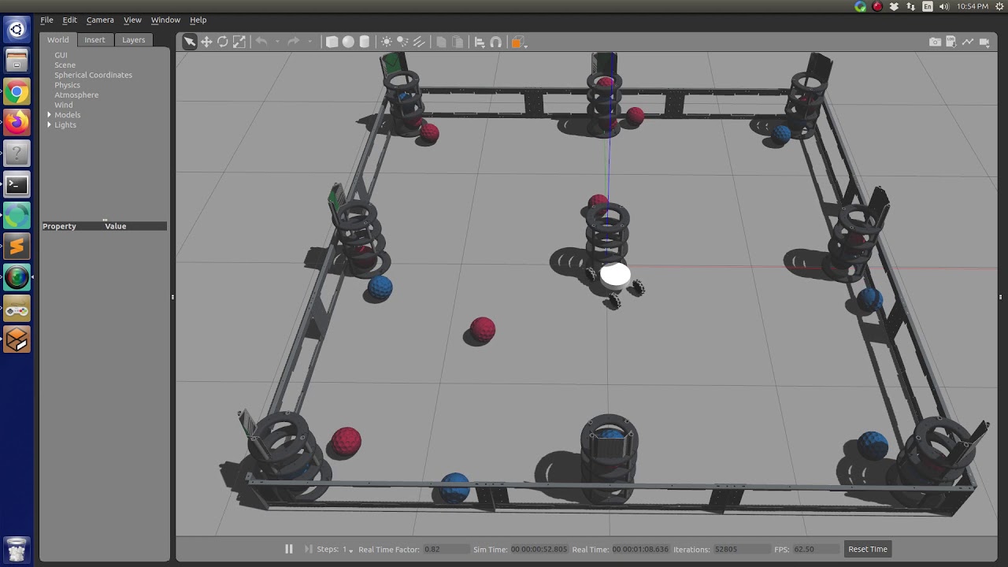This screenshot has width=1008, height=567.
Task: Open the data log recorder
Action: click(952, 42)
